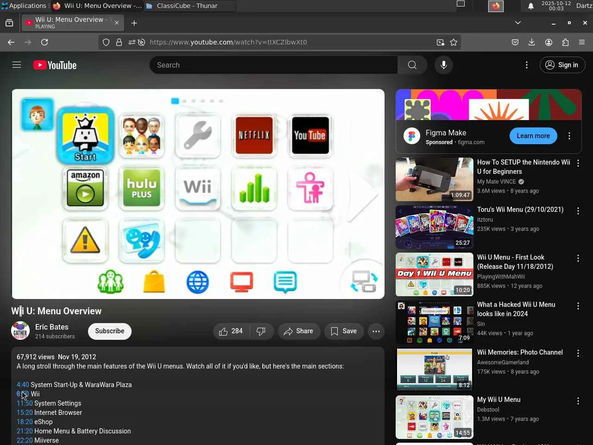Open Wii U Menu - First Look thumbnail
The height and width of the screenshot is (445, 593).
435,274
